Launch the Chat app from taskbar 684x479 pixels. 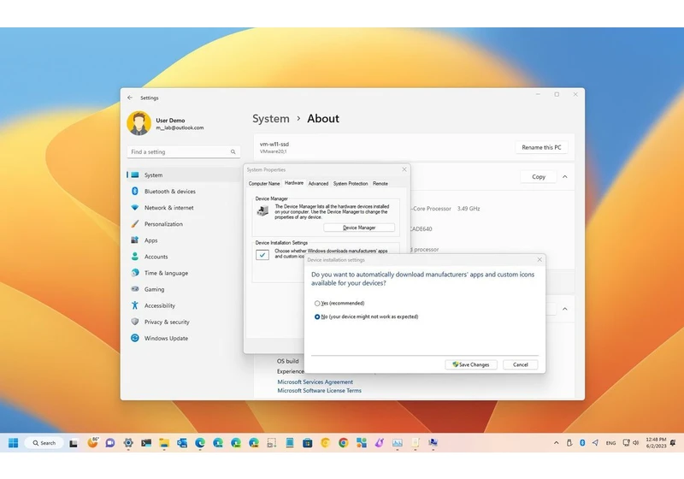tap(110, 443)
